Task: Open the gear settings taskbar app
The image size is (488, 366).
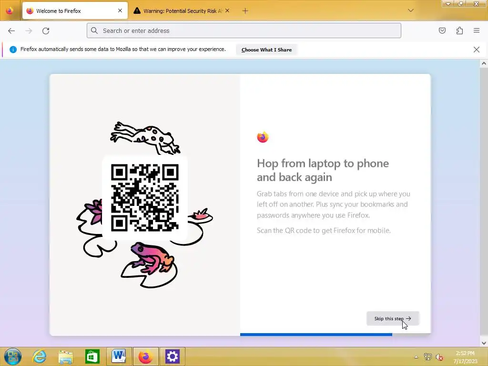Action: click(x=172, y=356)
